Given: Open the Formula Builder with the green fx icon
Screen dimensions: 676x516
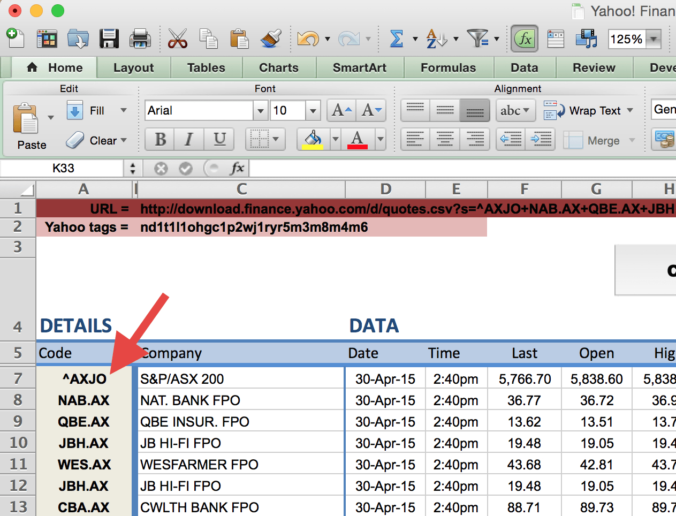Looking at the screenshot, I should (524, 39).
